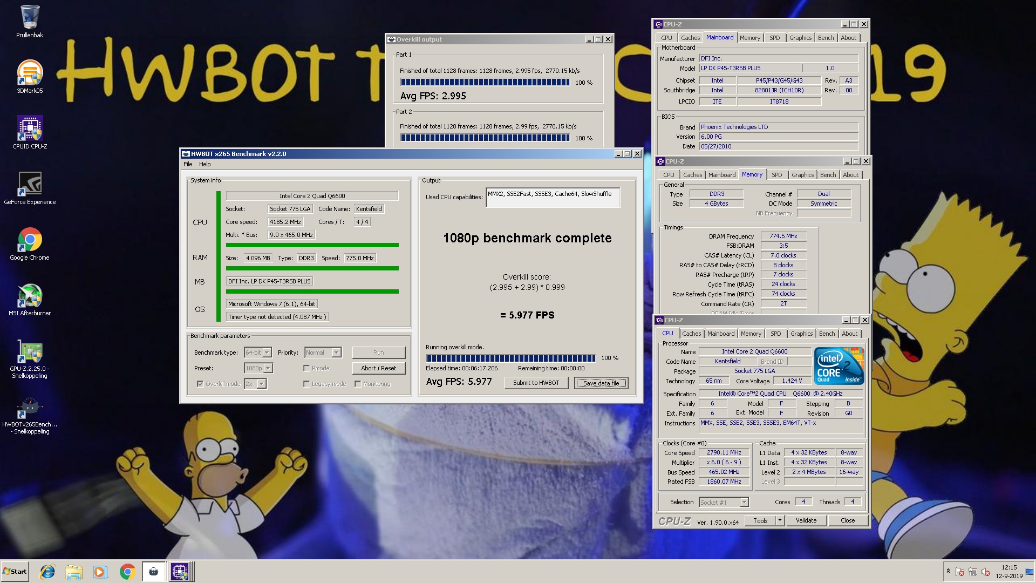The image size is (1036, 583).
Task: Open About tab in top CPU-Z window
Action: pos(848,38)
